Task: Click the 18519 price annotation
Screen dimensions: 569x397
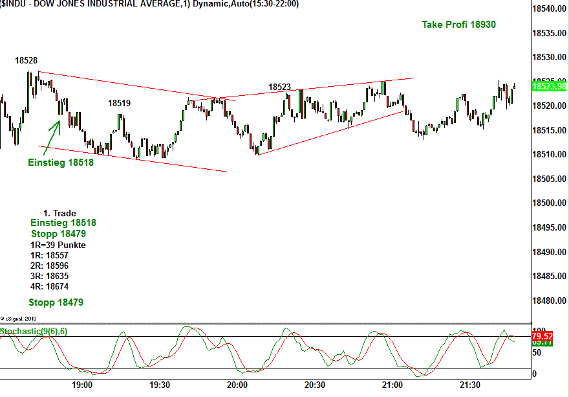Action: [x=119, y=103]
